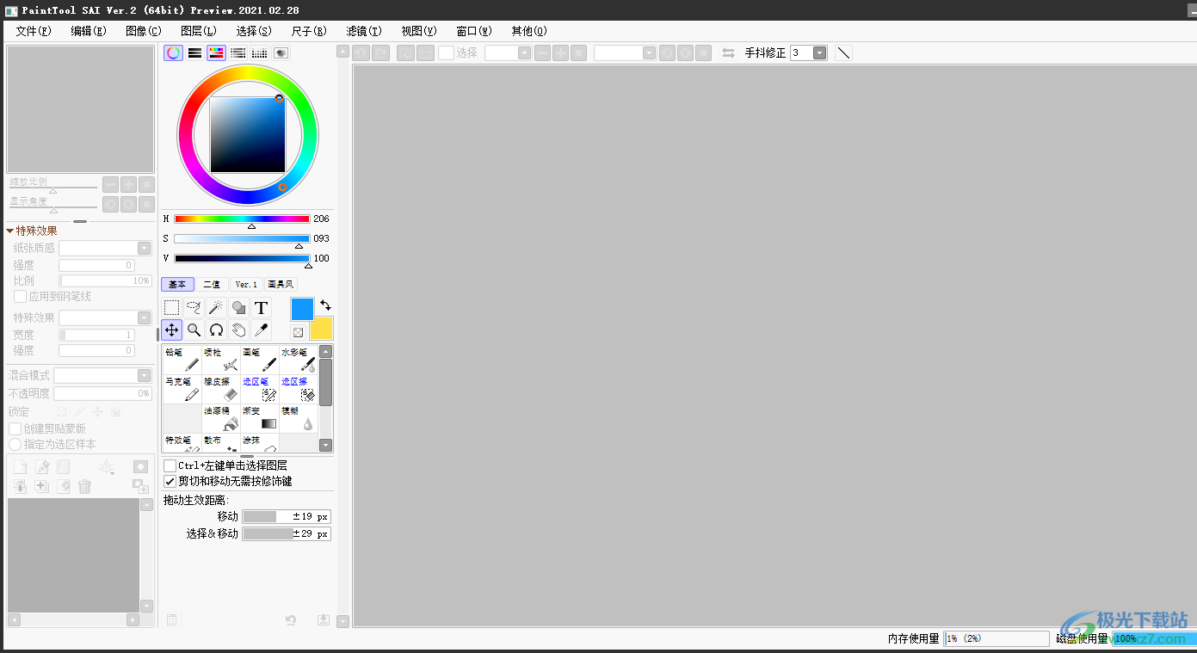Screen dimensions: 1197x653
Task: Choose the 选区擦 selection eraser
Action: (299, 389)
